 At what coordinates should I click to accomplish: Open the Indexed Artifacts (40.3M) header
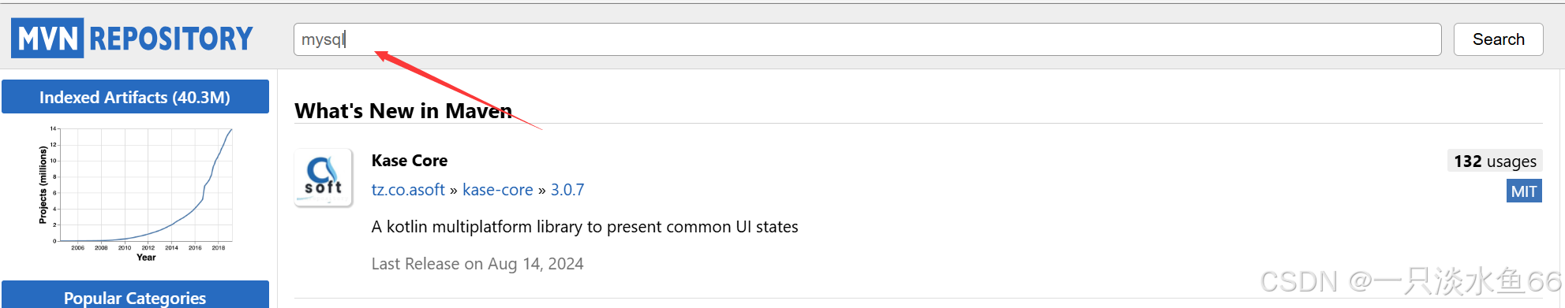tap(135, 97)
